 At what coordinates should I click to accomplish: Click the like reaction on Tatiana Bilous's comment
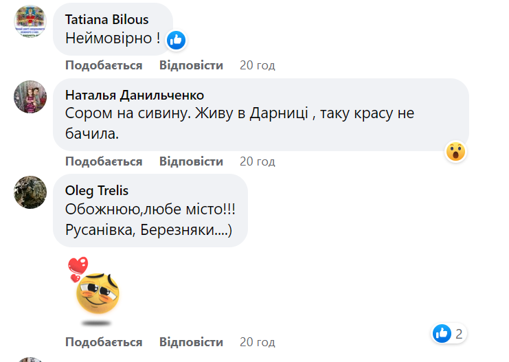point(177,40)
